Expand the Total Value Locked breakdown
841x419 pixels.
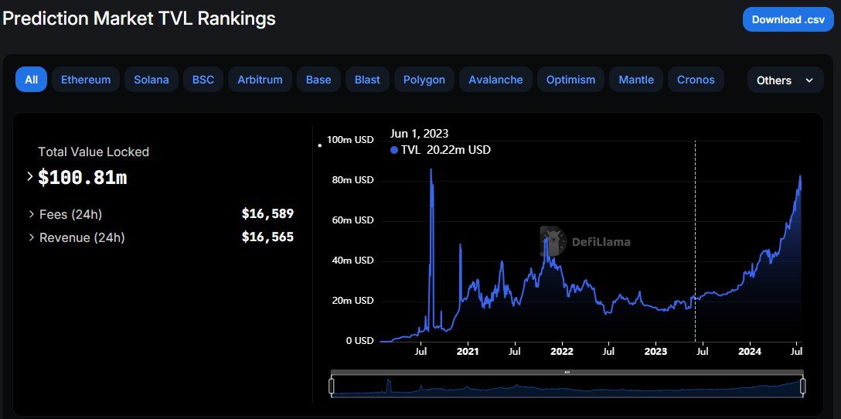(30, 176)
